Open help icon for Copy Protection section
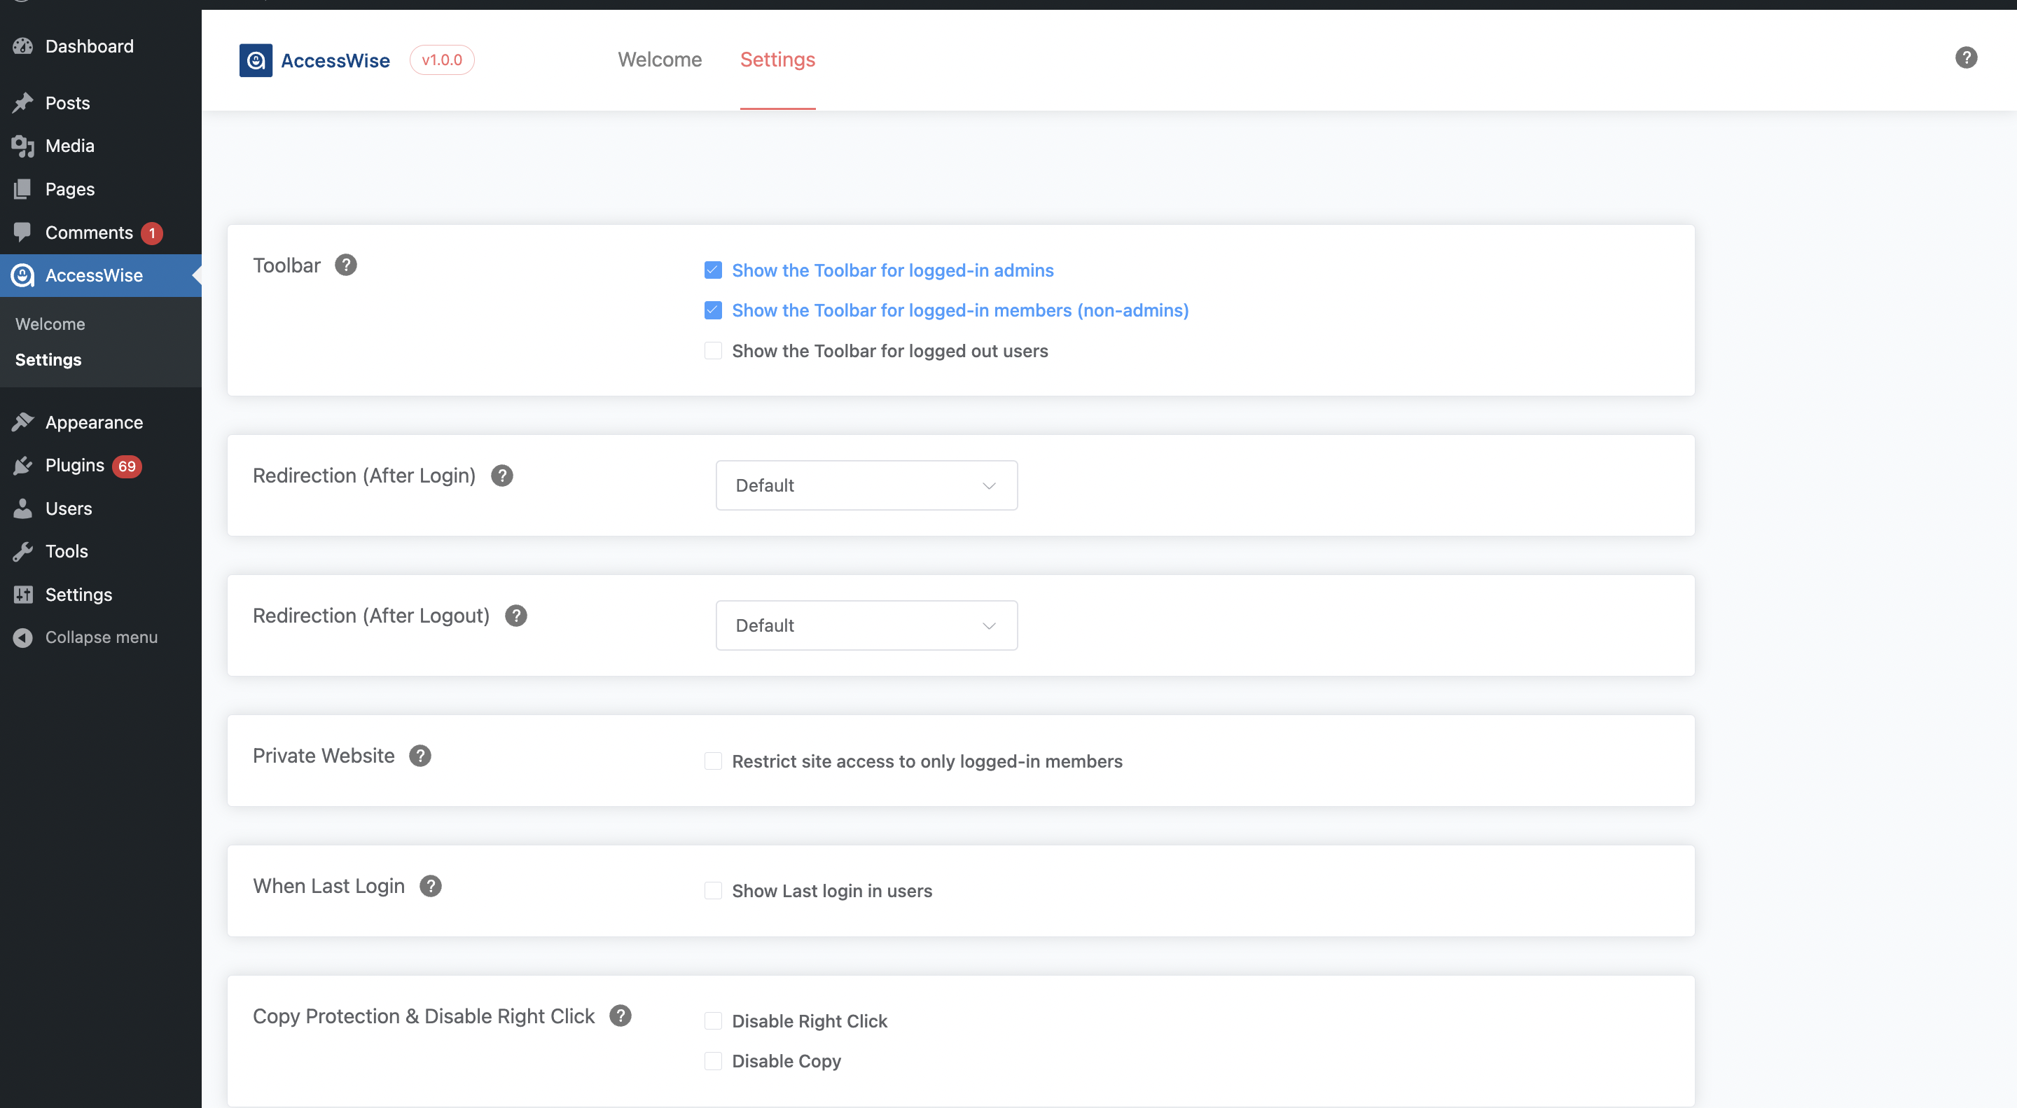Image resolution: width=2017 pixels, height=1108 pixels. click(620, 1016)
